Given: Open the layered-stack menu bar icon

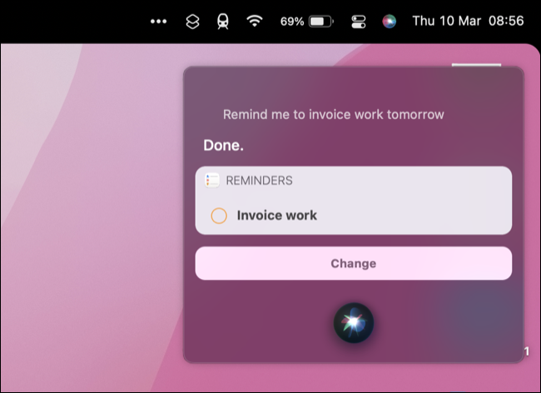Looking at the screenshot, I should 192,22.
